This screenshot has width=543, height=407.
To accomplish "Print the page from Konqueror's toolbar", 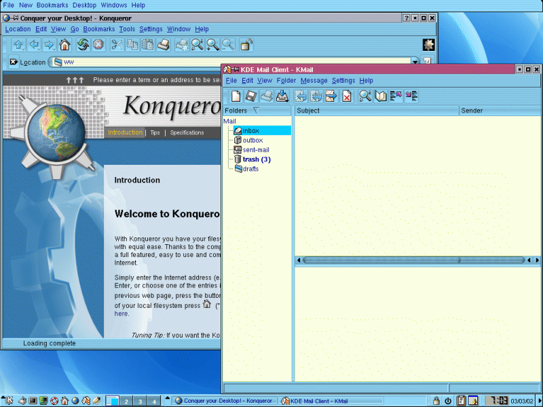I will (x=163, y=45).
